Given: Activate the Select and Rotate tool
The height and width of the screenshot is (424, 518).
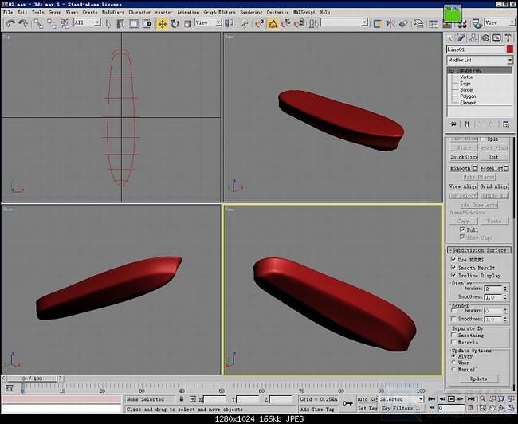Looking at the screenshot, I should click(x=175, y=23).
